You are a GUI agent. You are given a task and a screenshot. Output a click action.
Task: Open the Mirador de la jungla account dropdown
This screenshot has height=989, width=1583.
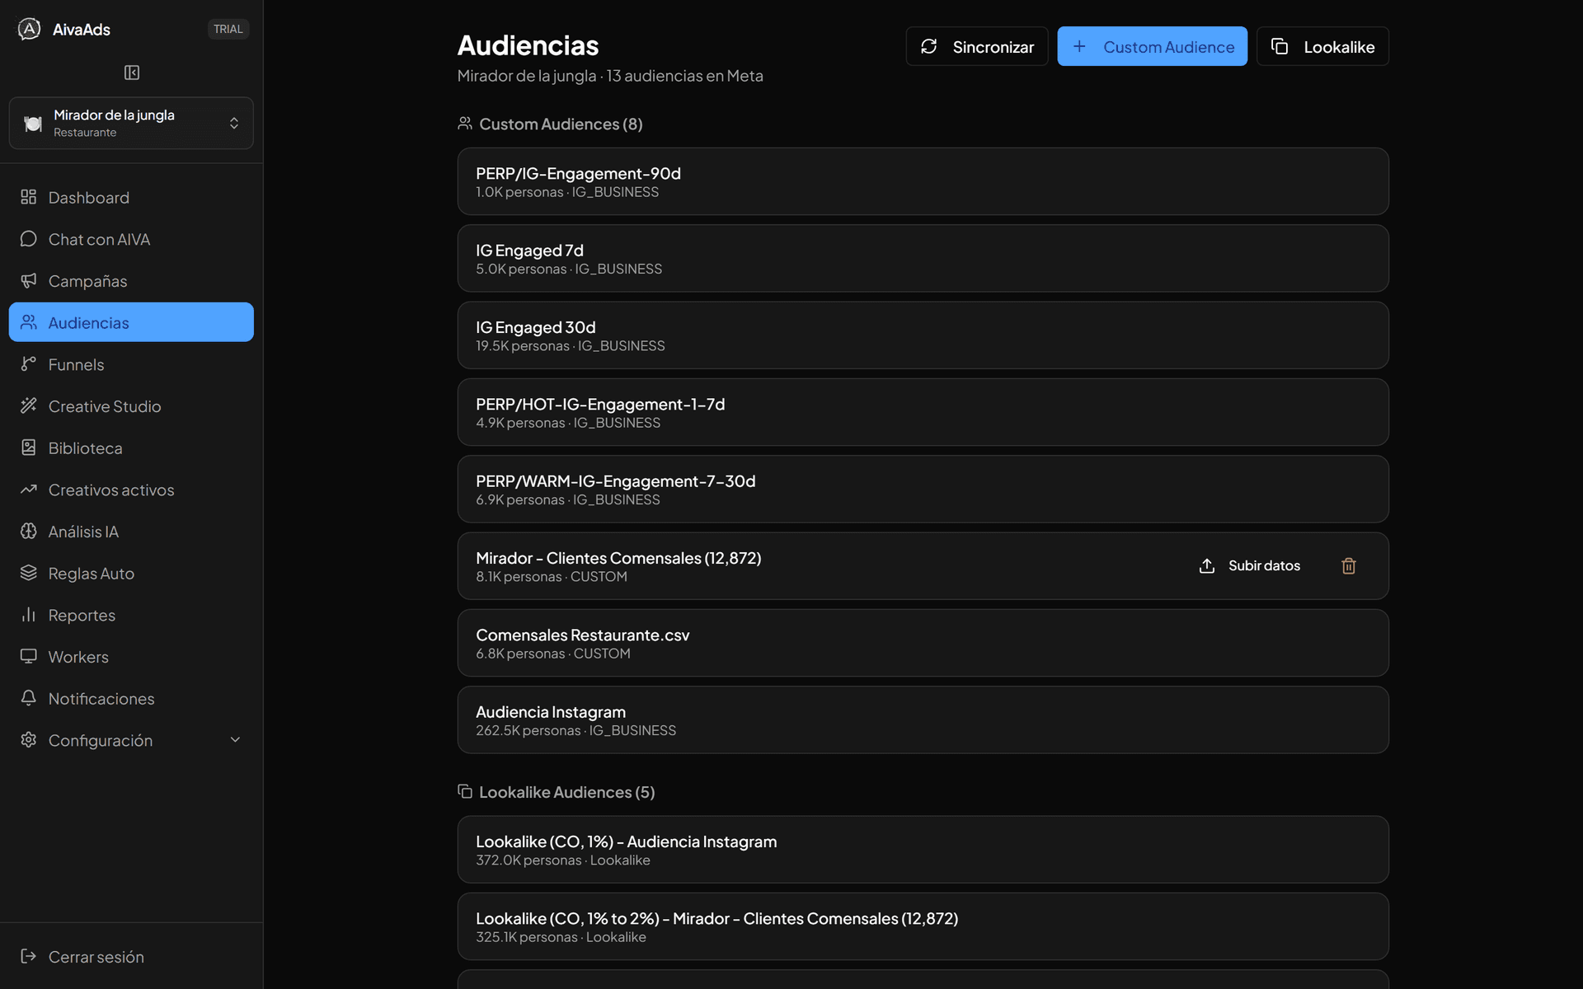[131, 123]
